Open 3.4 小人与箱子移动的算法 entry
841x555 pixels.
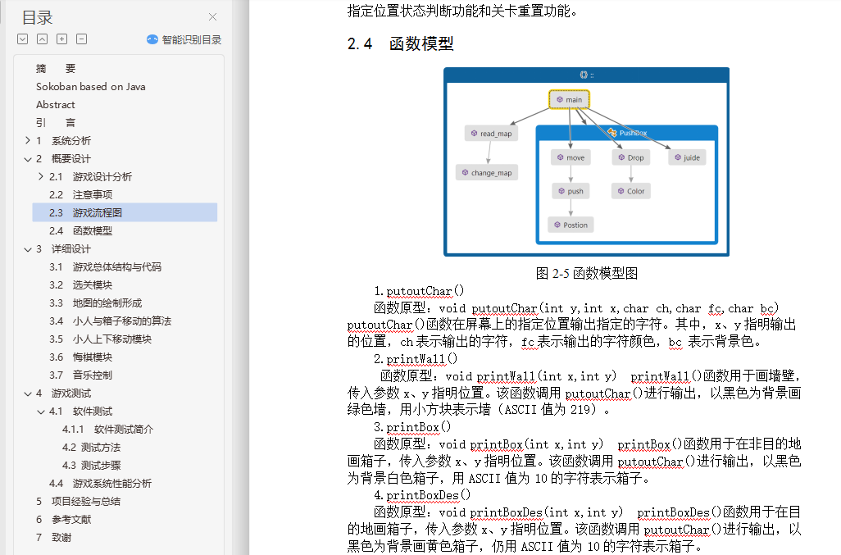110,321
